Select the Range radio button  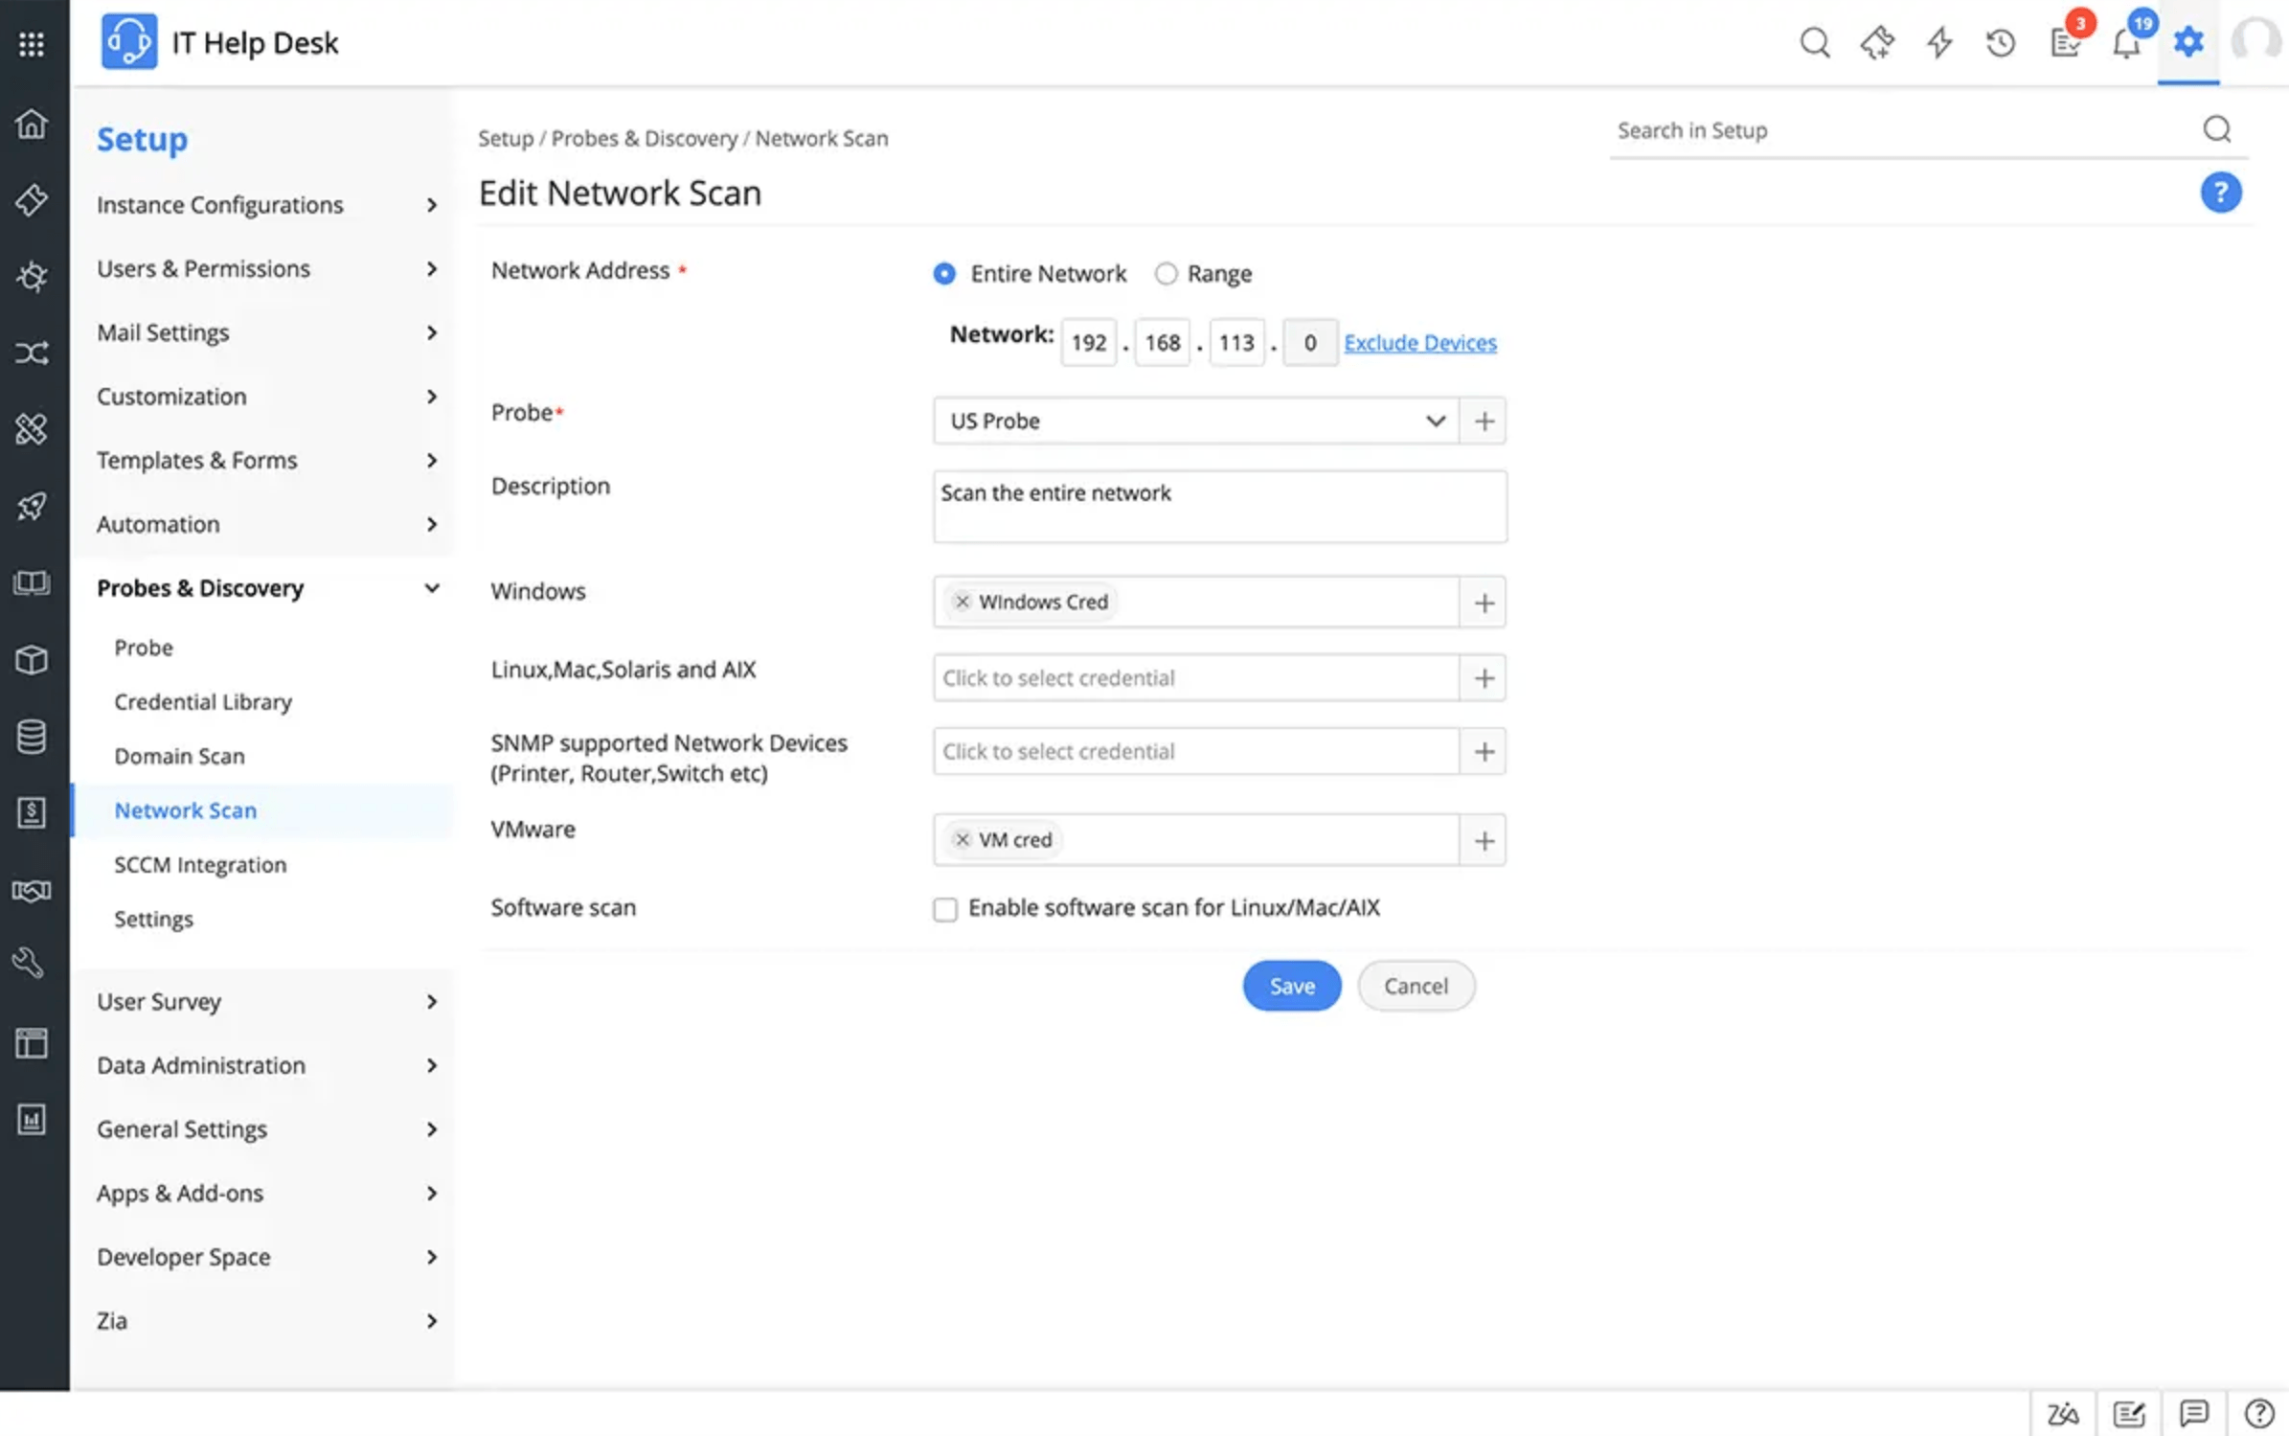(1166, 274)
